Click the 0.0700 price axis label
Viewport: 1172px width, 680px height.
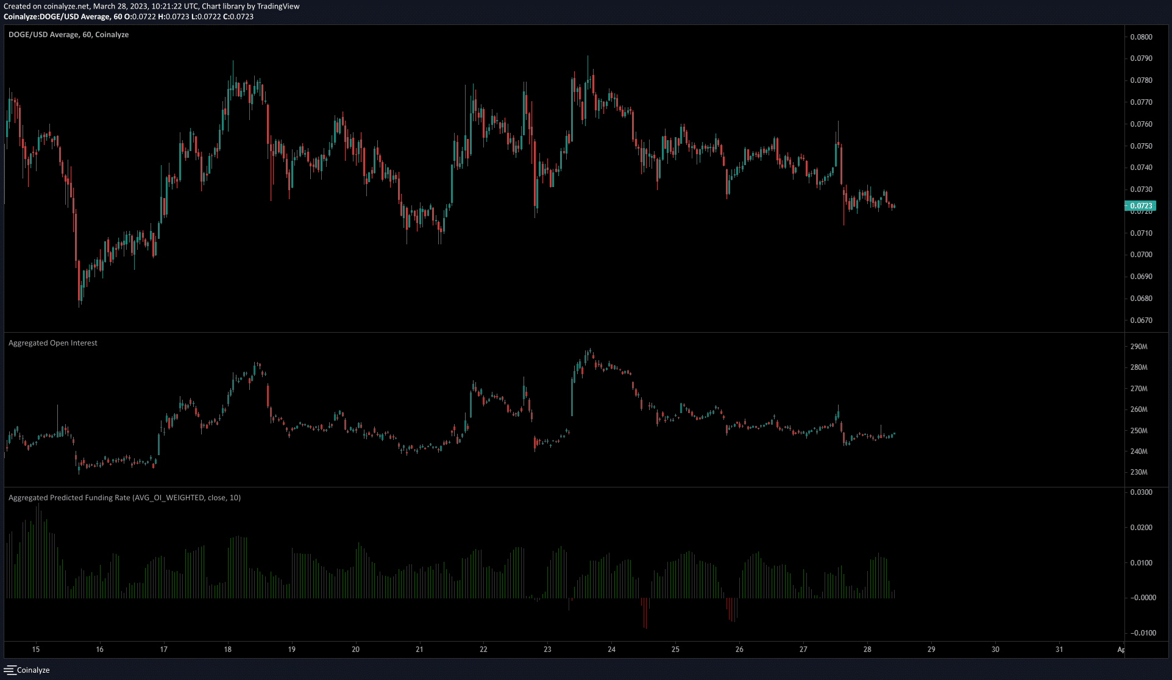[1141, 255]
